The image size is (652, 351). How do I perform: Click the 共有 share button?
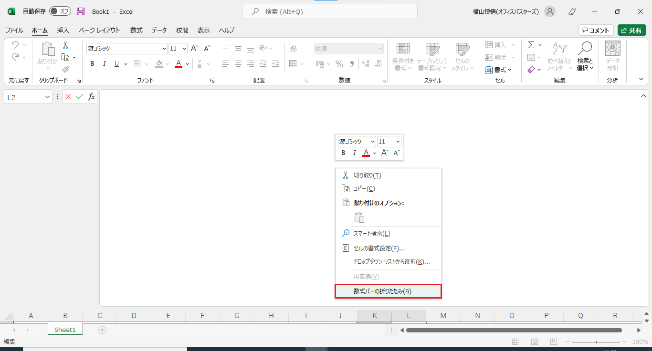tap(631, 30)
